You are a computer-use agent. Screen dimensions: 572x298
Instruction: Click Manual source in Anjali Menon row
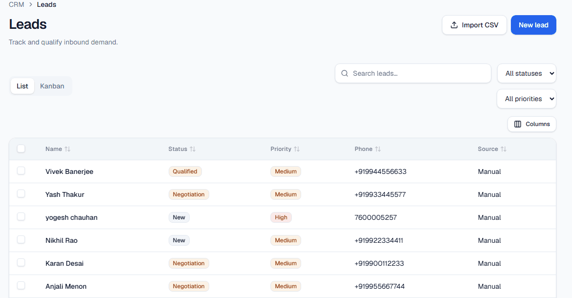489,286
